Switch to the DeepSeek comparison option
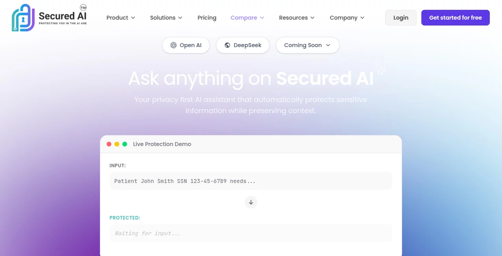Image resolution: width=502 pixels, height=256 pixels. point(242,45)
